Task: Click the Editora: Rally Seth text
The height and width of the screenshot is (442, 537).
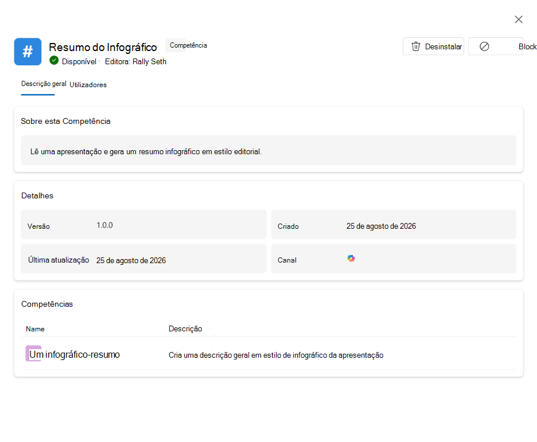Action: (135, 61)
